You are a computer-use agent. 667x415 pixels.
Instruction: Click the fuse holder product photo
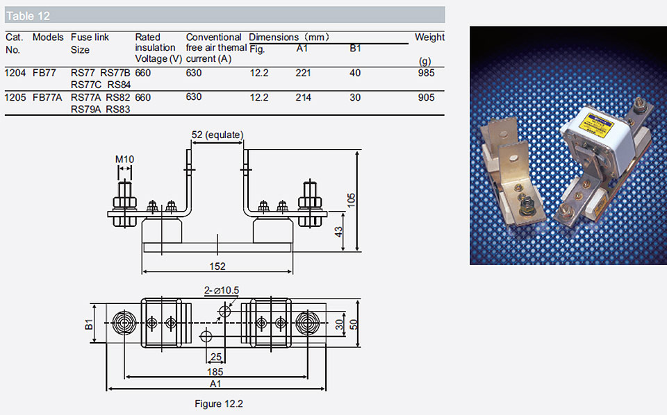point(568,146)
